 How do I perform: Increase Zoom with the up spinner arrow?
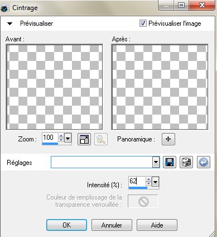pyautogui.click(x=61, y=136)
